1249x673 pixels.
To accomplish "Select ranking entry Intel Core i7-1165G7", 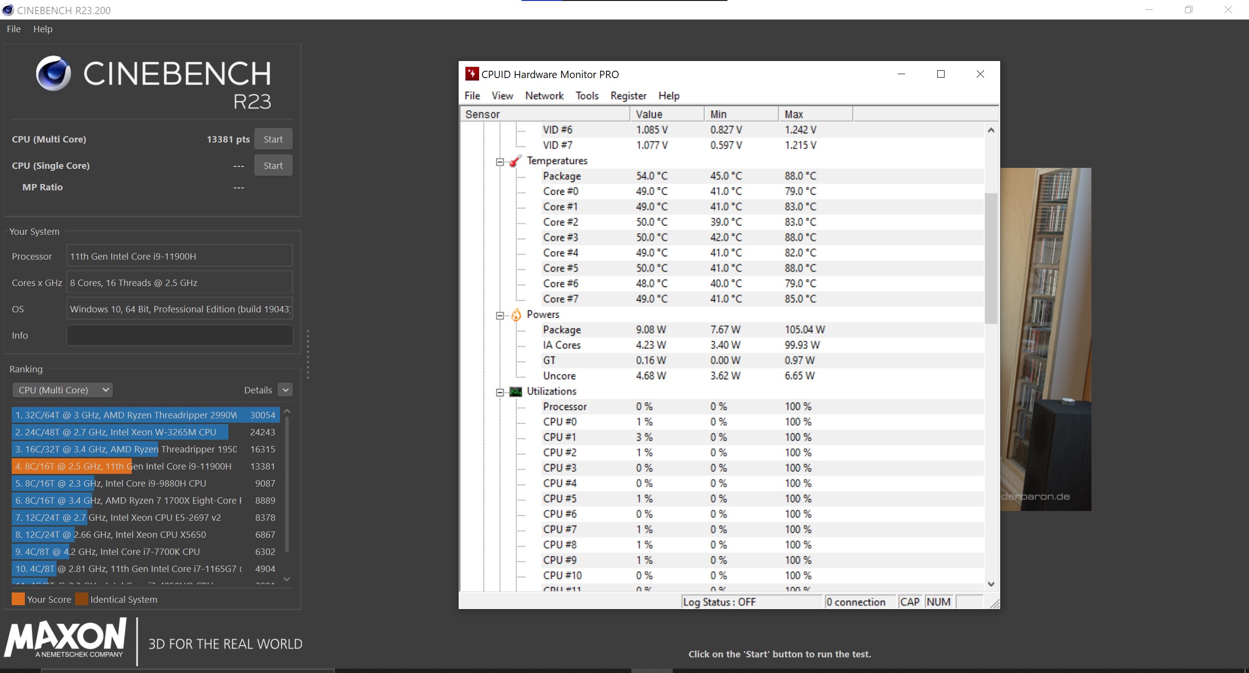I will pyautogui.click(x=145, y=569).
